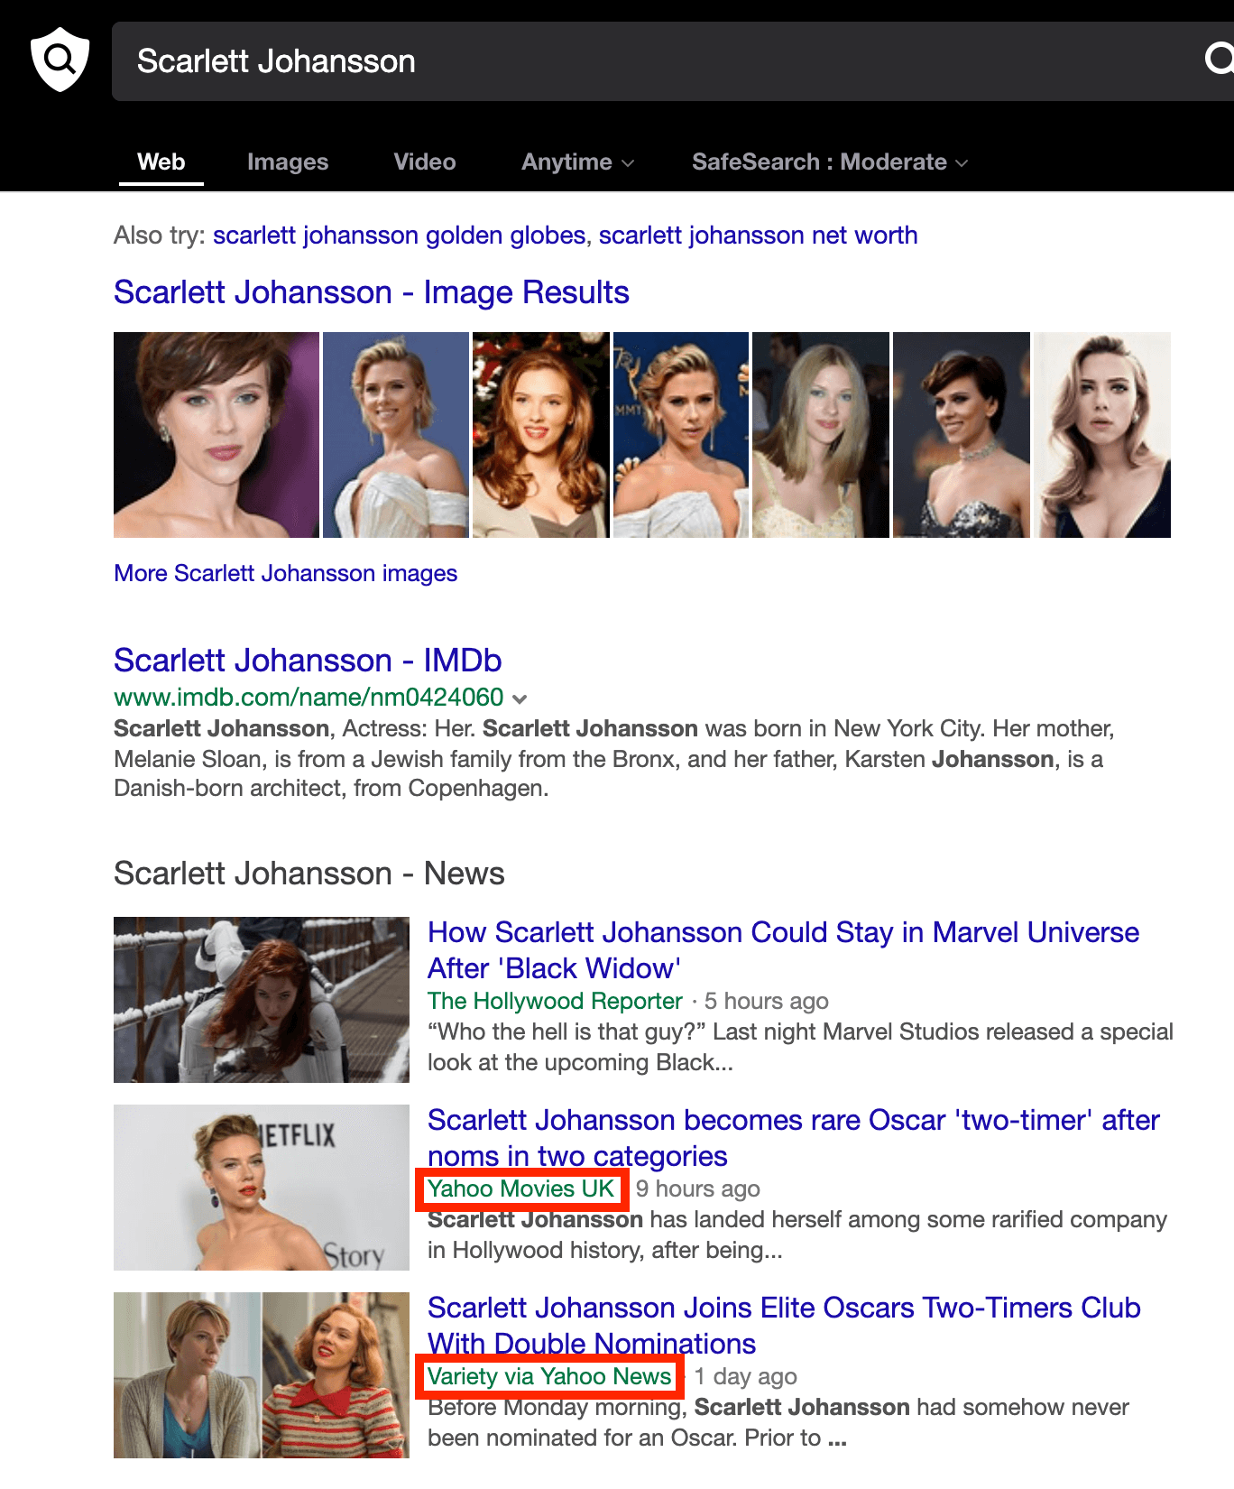Click the 'Scarlett Johansson - News' section heading
1234x1489 pixels.
tap(309, 874)
